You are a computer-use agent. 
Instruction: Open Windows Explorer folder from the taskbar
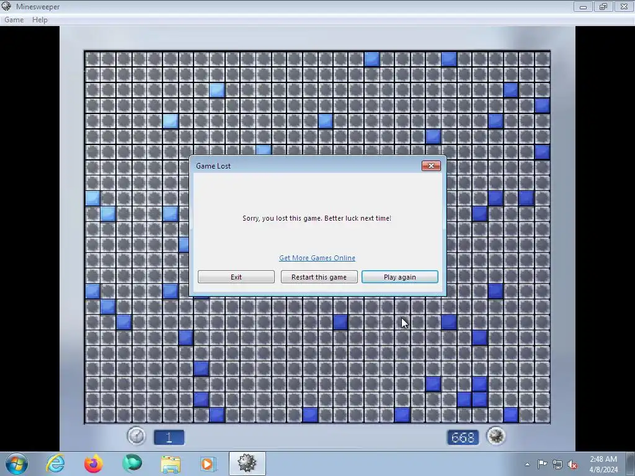coord(171,464)
